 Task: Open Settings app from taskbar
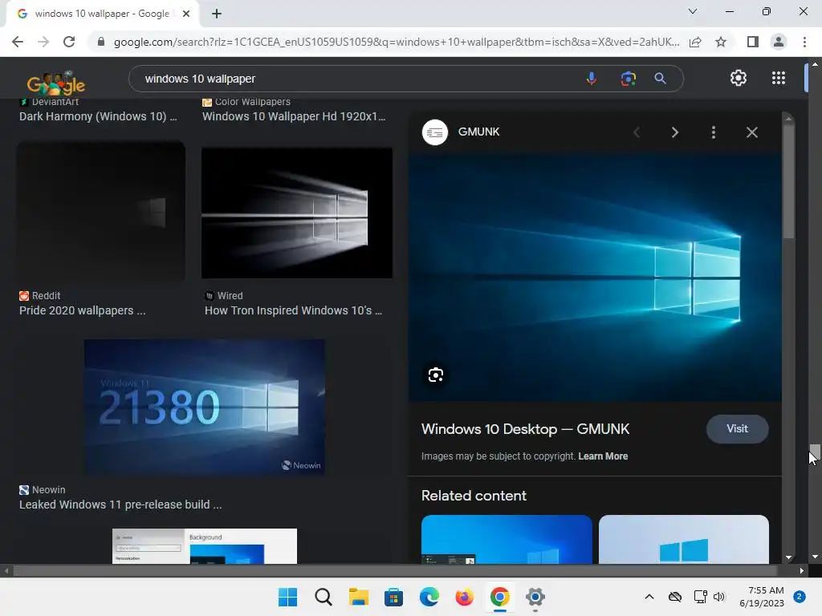pos(535,597)
